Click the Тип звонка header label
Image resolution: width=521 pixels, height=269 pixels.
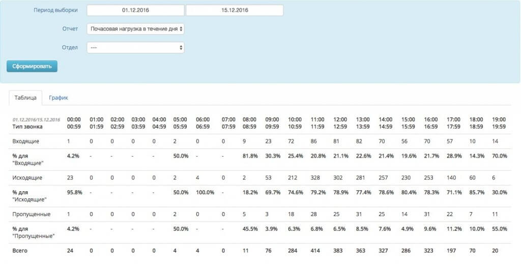[27, 126]
